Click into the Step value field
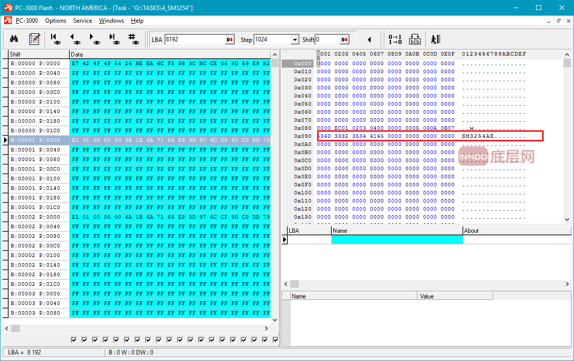The height and width of the screenshot is (361, 574). point(273,39)
